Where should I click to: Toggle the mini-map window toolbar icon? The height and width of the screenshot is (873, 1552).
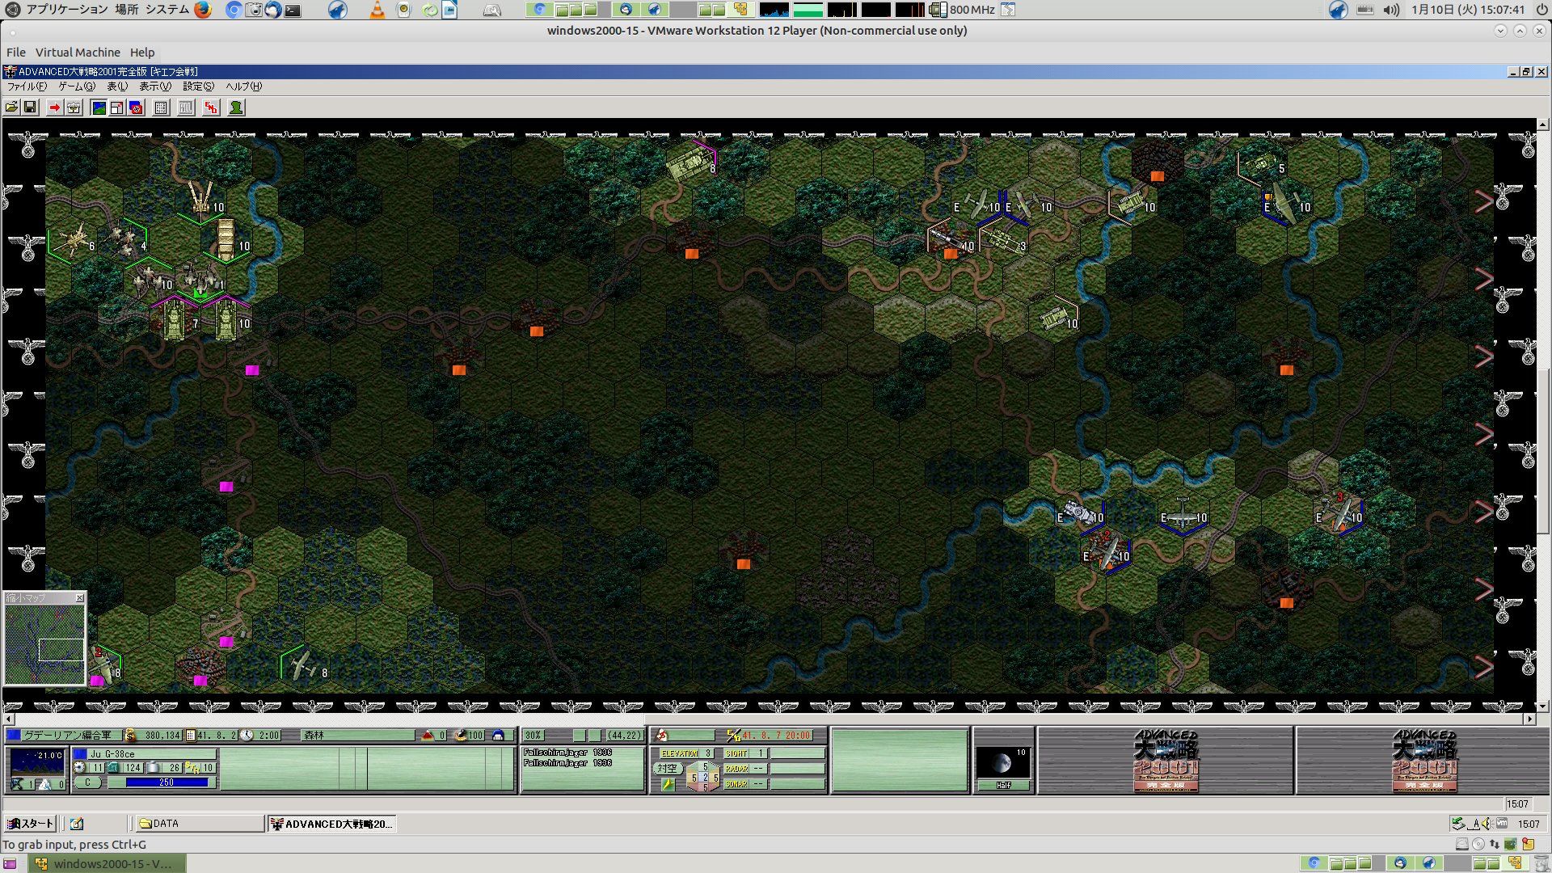click(117, 108)
